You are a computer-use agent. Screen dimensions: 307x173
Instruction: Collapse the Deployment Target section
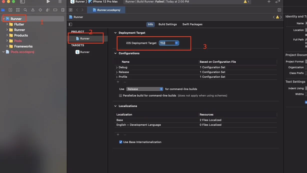pyautogui.click(x=115, y=33)
